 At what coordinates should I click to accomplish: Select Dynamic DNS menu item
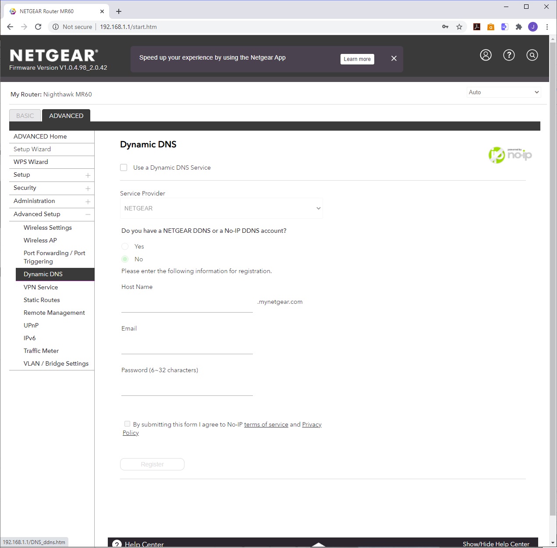55,274
